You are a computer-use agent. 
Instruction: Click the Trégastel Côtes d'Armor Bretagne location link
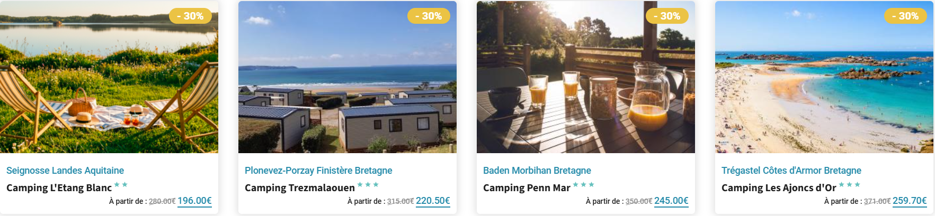[791, 171]
